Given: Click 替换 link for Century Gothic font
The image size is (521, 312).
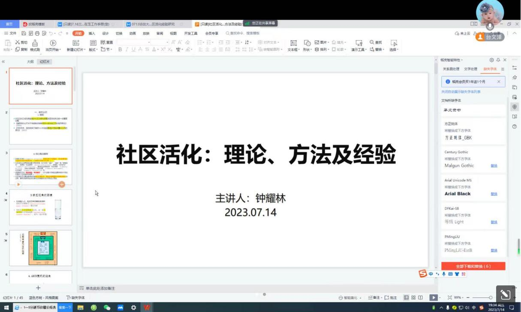Looking at the screenshot, I should tap(494, 166).
